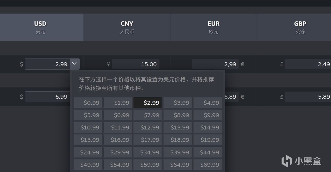Click the 2.99 USD price field
This screenshot has height=172, width=331.
coord(48,64)
